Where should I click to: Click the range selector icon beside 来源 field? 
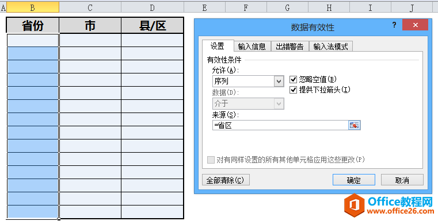pyautogui.click(x=354, y=125)
